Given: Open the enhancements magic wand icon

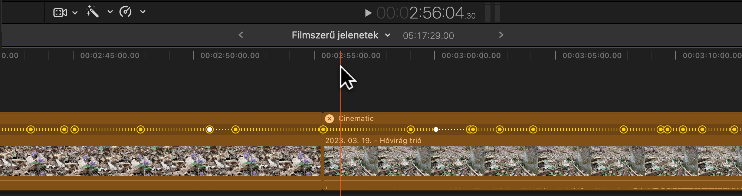Looking at the screenshot, I should click(x=92, y=12).
